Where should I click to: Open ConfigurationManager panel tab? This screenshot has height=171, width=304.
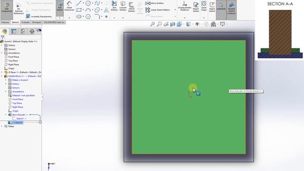pyautogui.click(x=23, y=31)
